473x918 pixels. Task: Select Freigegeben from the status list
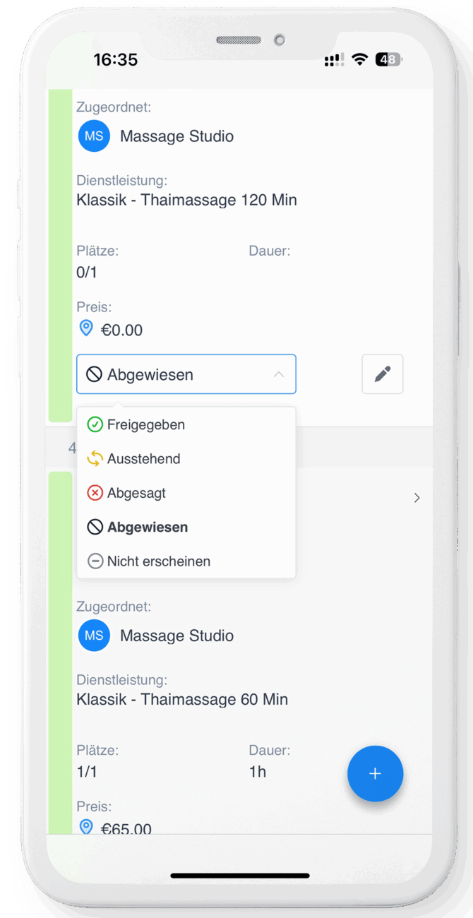186,424
